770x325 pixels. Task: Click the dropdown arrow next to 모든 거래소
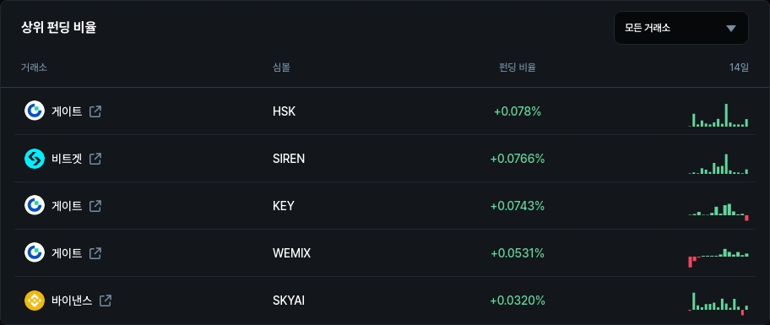(731, 29)
